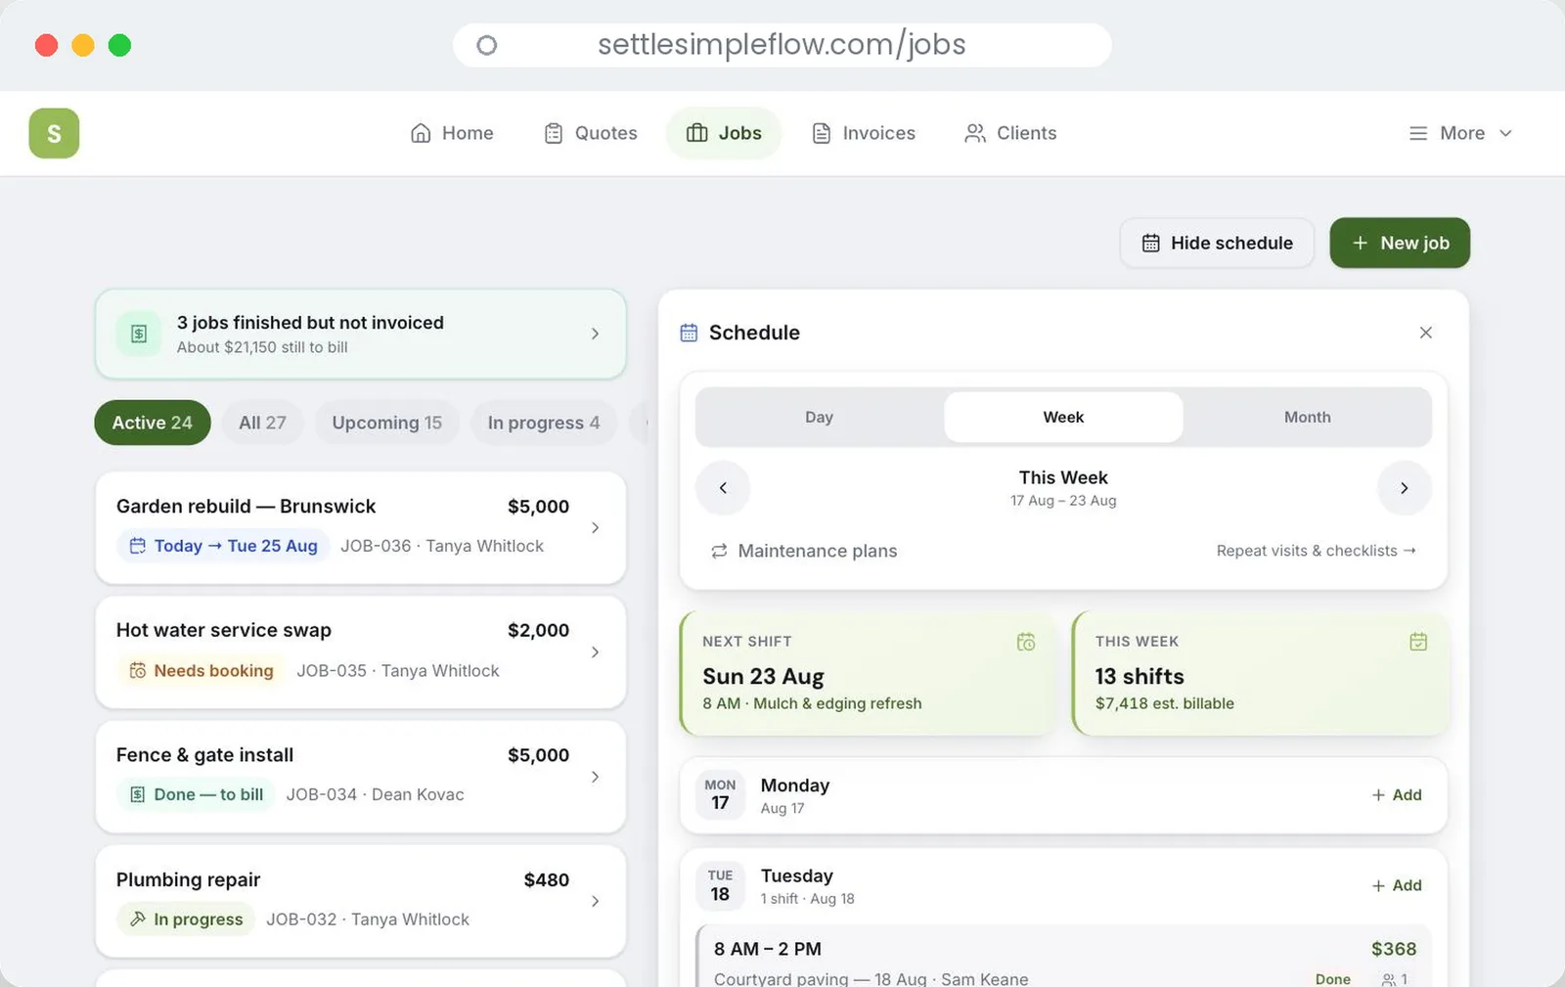Click the Hide schedule button
1565x987 pixels.
[x=1217, y=243]
